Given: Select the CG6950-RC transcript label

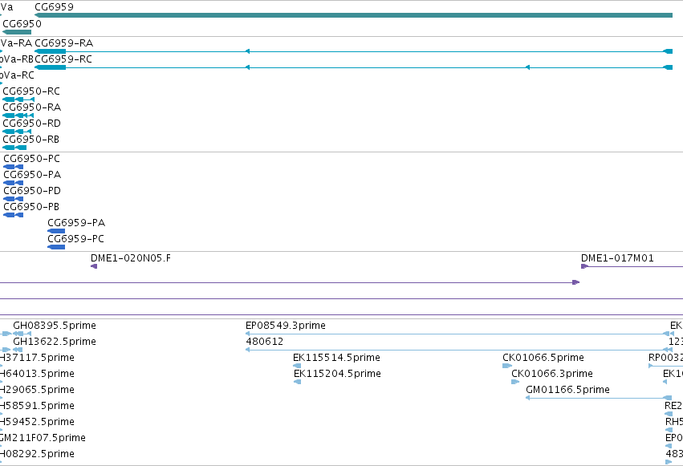Looking at the screenshot, I should (x=31, y=91).
